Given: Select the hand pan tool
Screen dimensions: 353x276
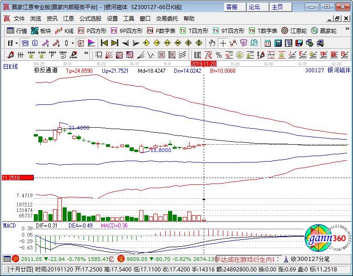Looking at the screenshot, I should (212, 43).
